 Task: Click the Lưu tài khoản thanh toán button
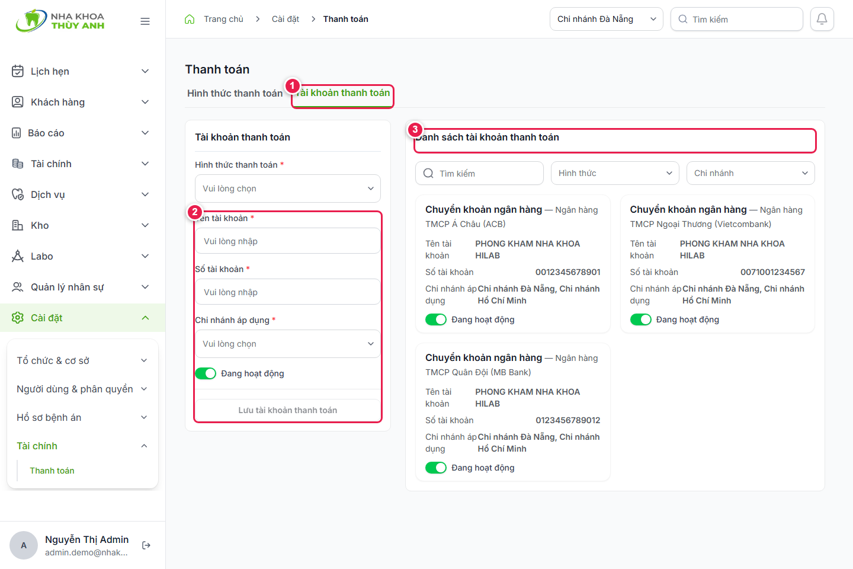coord(288,410)
